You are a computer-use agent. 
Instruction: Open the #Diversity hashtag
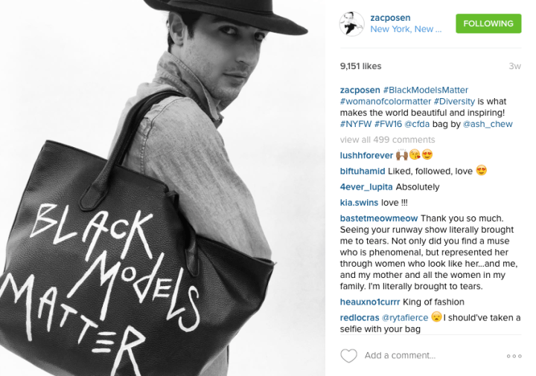(x=454, y=101)
